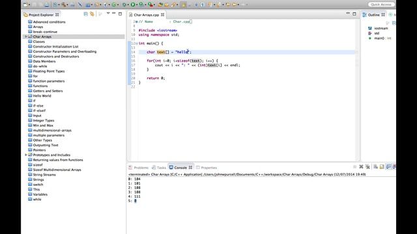417x234 pixels.
Task: Select the Console tab
Action: click(180, 168)
